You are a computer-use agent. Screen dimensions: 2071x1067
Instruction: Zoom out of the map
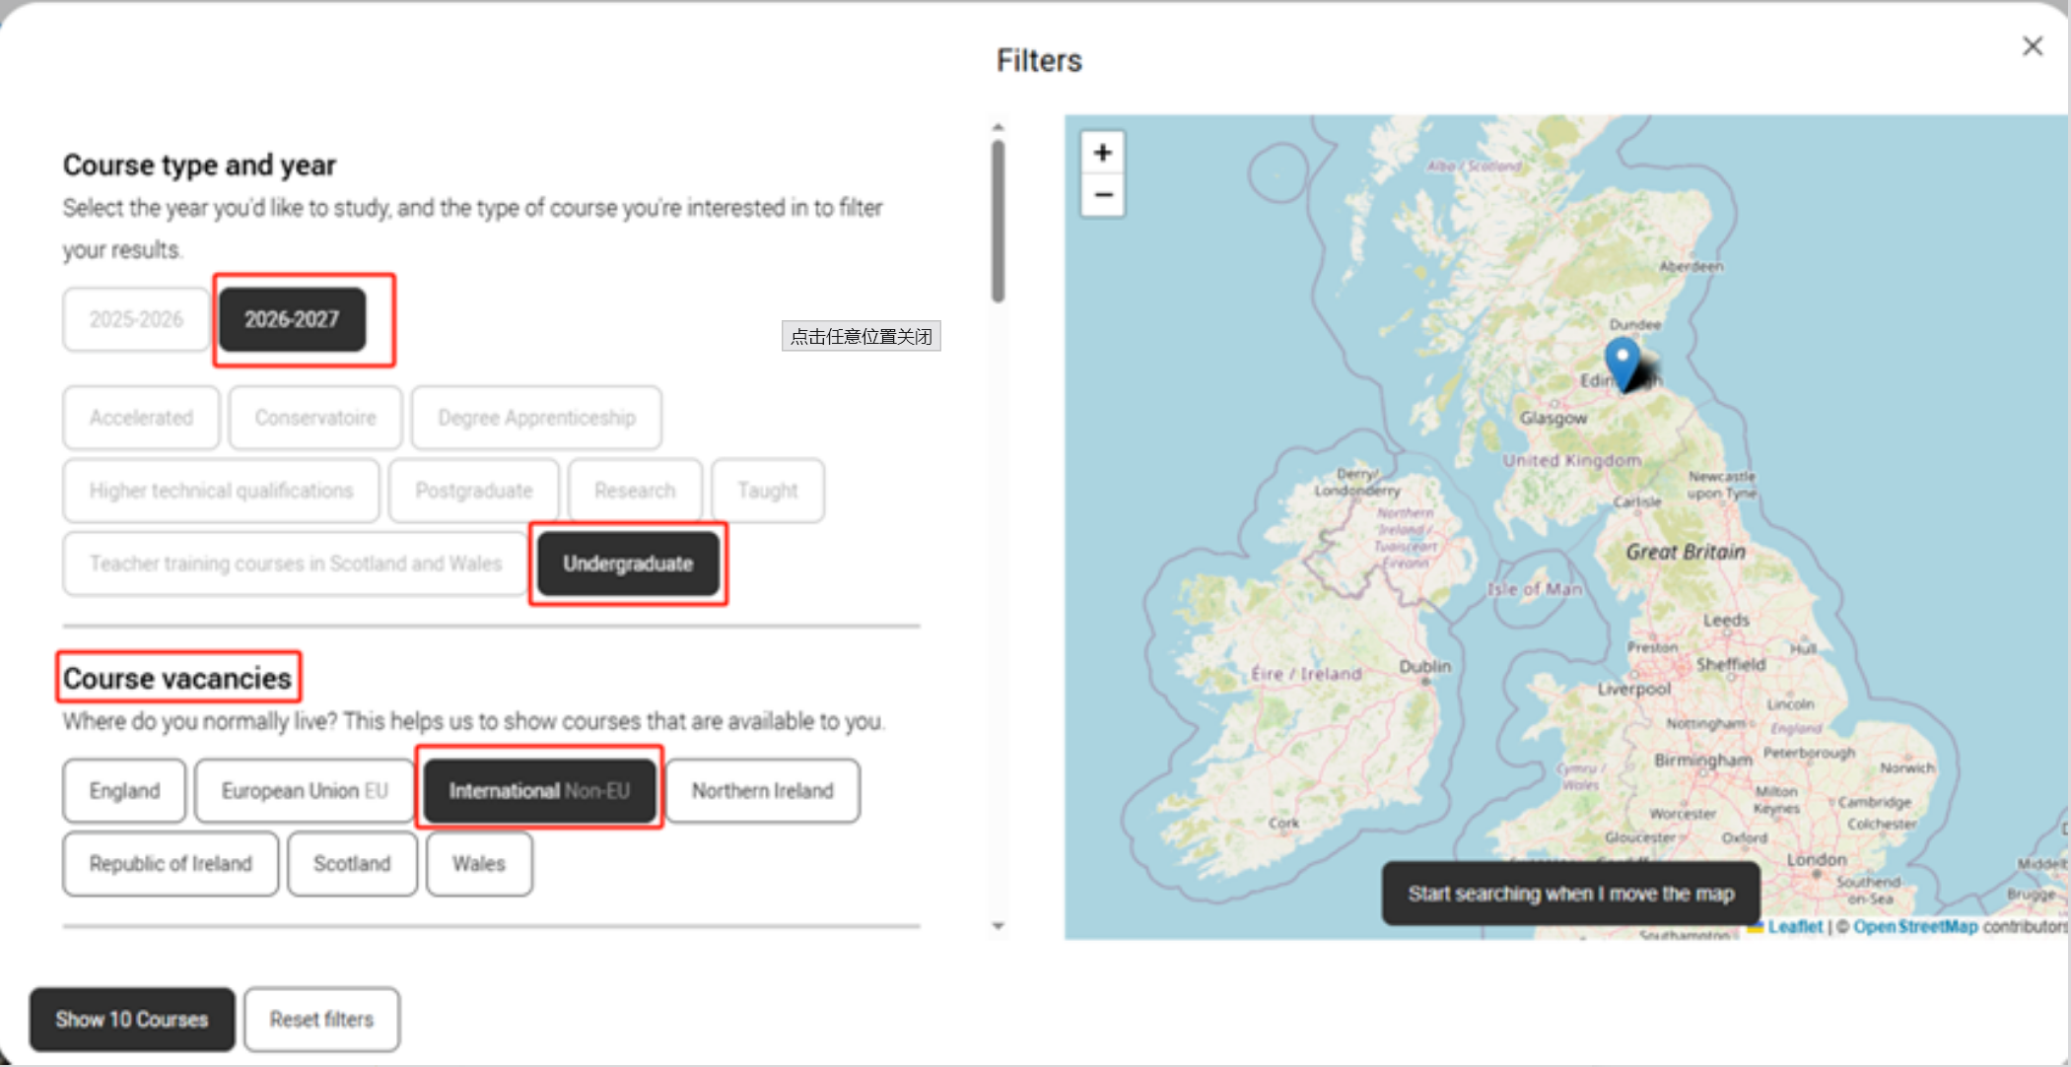click(1103, 195)
